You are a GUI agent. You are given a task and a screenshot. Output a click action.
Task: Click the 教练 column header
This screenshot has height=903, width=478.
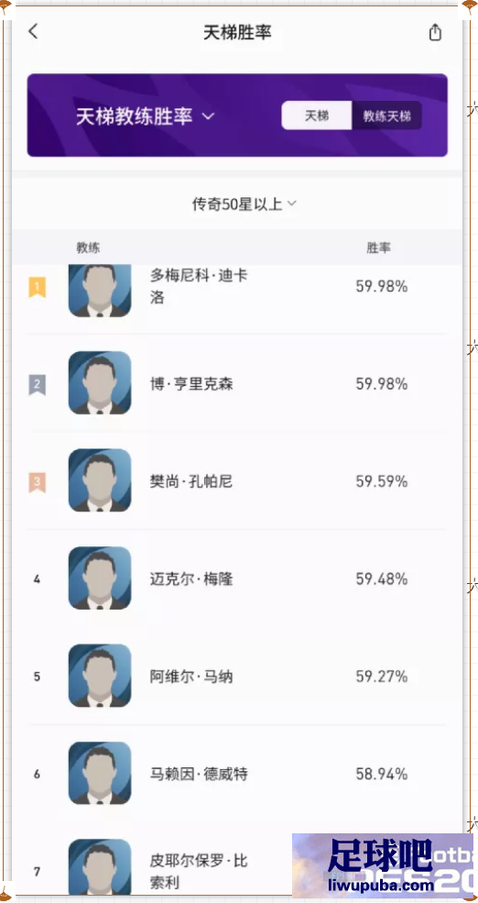[88, 248]
